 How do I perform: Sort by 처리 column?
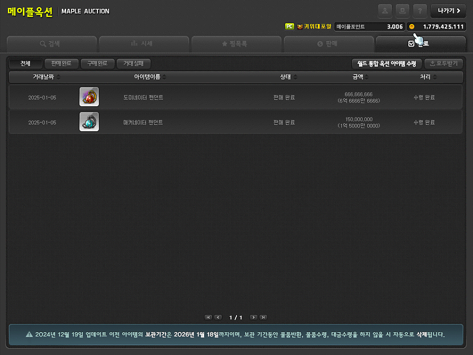tap(428, 77)
